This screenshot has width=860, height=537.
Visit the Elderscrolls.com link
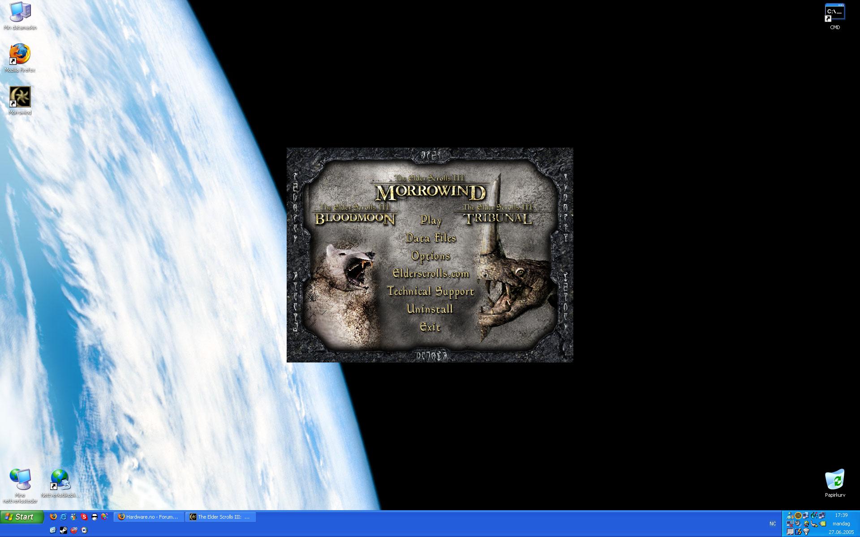pyautogui.click(x=430, y=273)
